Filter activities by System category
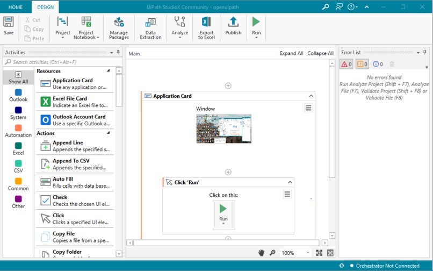The image size is (433, 271). [18, 113]
